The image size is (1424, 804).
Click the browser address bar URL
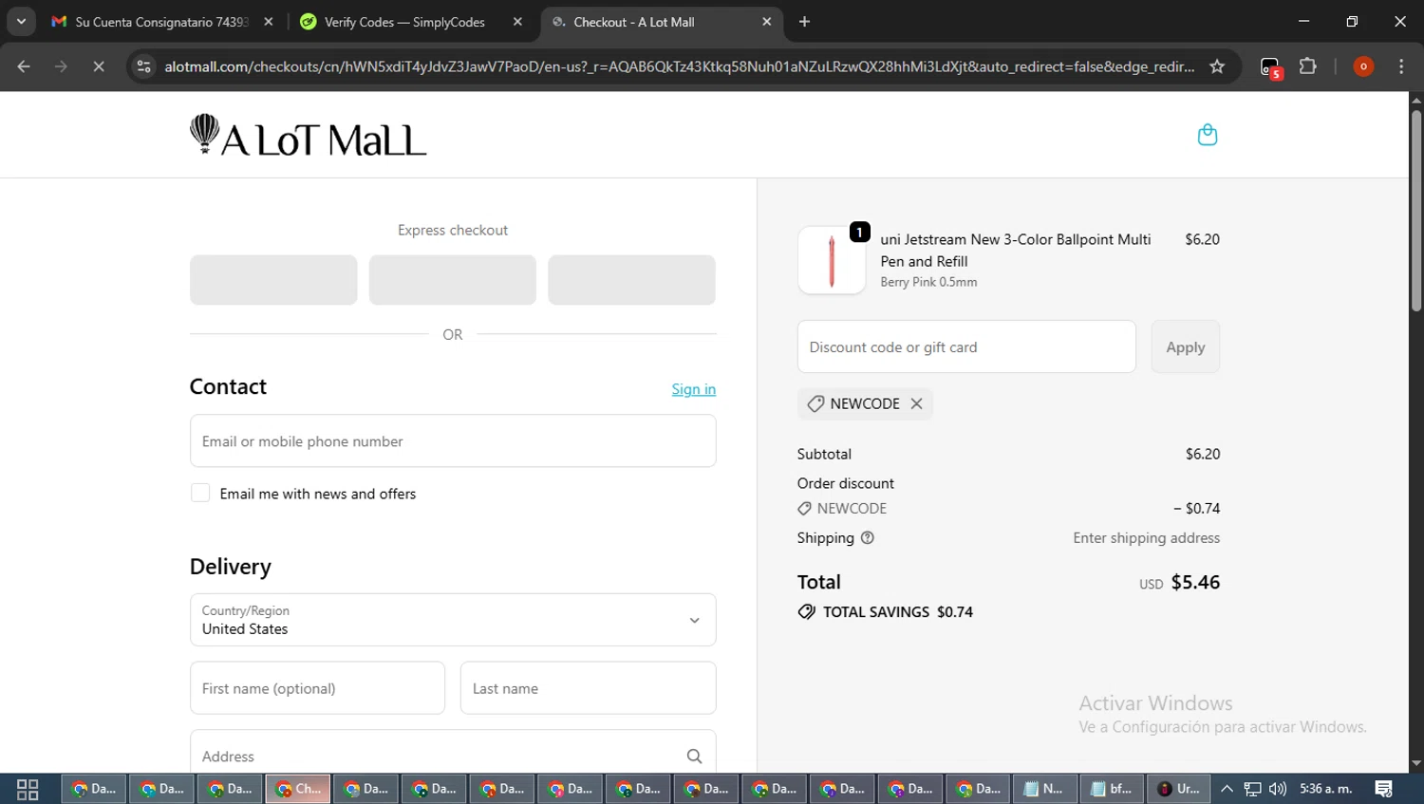679,66
